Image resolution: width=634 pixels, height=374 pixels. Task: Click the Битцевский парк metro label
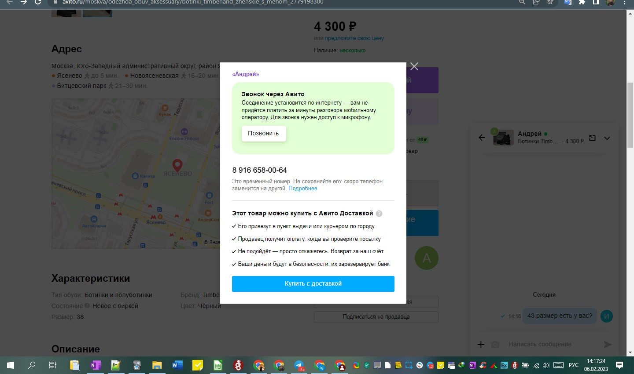click(82, 86)
